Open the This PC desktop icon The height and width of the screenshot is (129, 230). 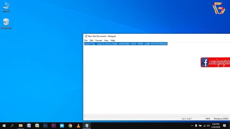[x=6, y=7]
